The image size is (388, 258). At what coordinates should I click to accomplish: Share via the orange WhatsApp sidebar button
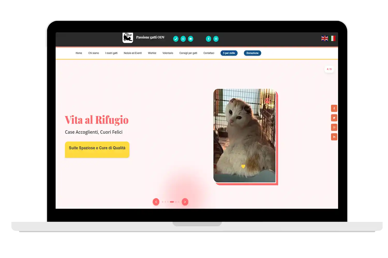(x=334, y=127)
